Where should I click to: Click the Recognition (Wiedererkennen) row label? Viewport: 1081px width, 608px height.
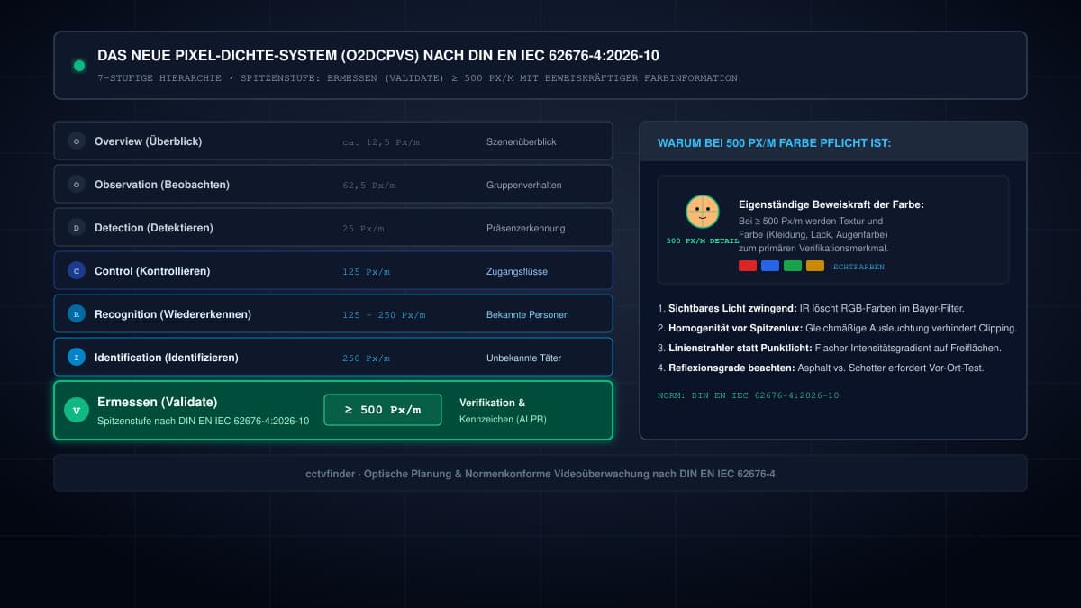(173, 314)
